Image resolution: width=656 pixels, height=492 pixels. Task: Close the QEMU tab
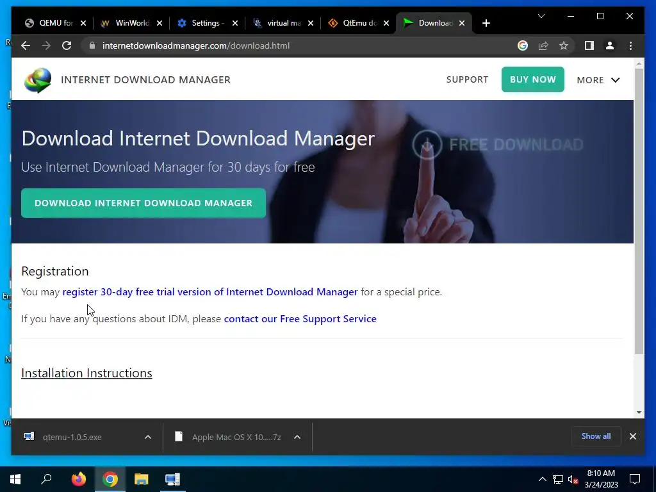click(83, 23)
